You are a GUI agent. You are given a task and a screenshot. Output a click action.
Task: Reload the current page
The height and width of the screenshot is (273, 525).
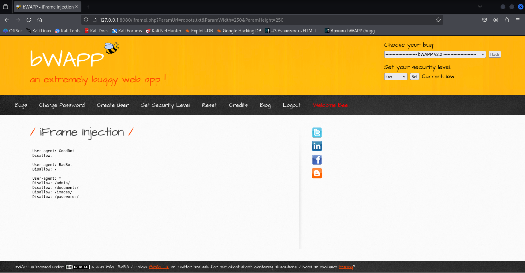pos(29,20)
